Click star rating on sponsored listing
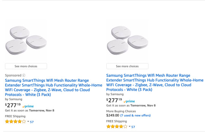Viewport: 205px width, 138px height. click(16, 122)
